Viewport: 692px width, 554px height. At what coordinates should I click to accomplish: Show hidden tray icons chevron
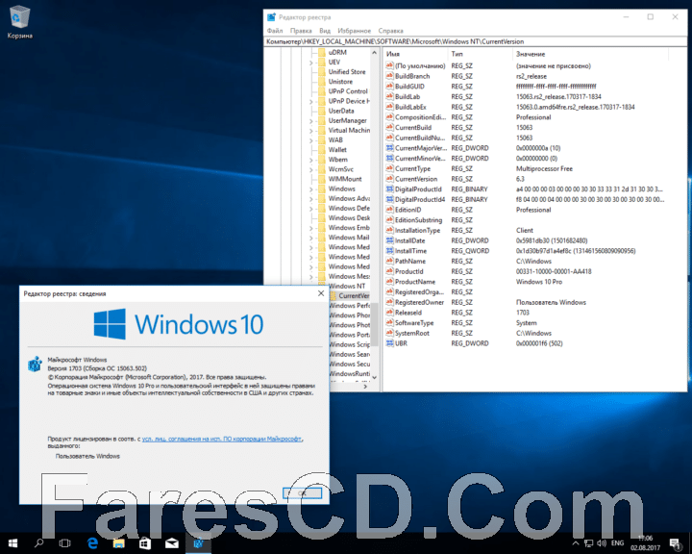click(x=576, y=543)
